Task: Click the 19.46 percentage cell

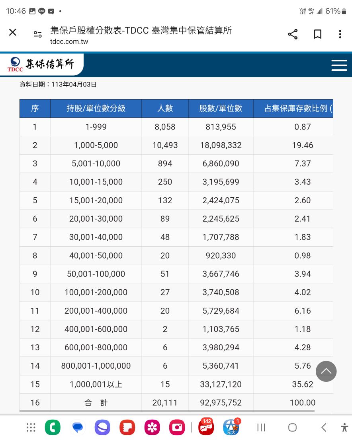Action: coord(293,145)
